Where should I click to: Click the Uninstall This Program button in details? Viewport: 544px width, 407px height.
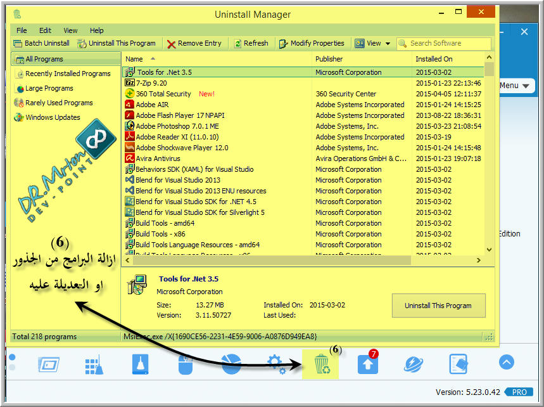click(438, 305)
